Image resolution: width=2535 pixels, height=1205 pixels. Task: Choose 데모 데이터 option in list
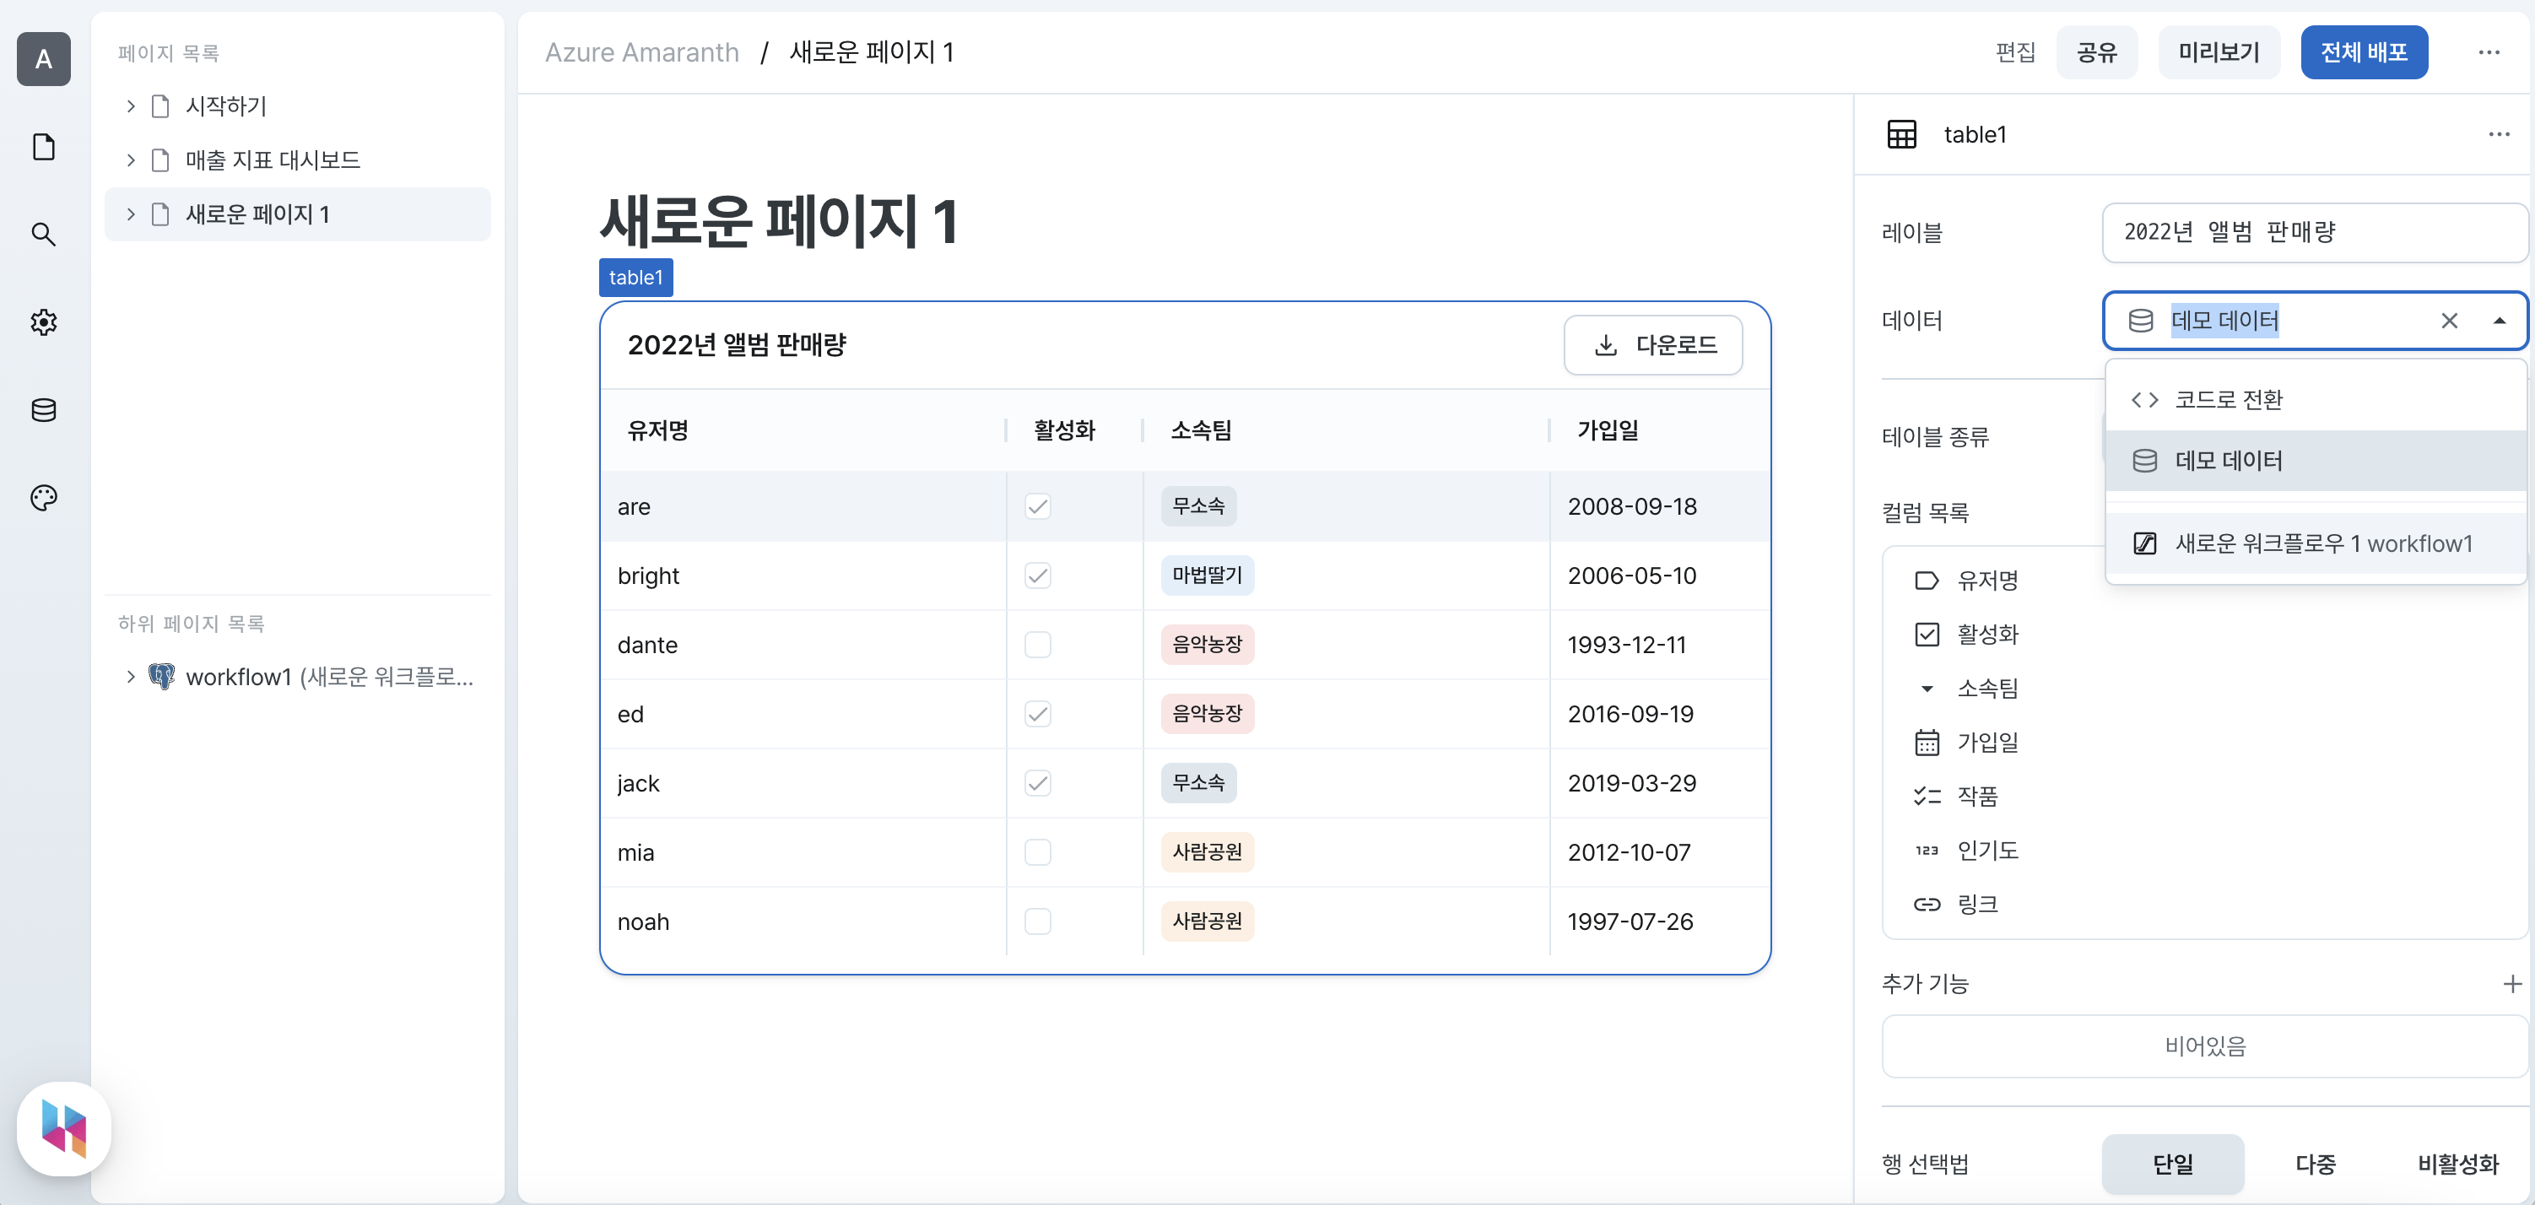(2316, 461)
